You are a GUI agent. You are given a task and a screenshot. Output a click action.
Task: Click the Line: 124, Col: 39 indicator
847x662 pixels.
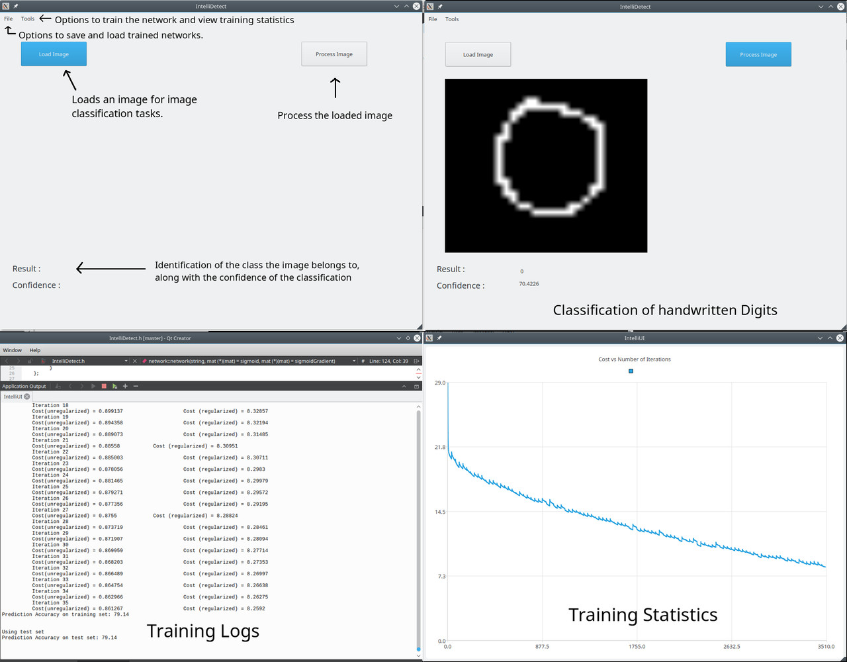(x=388, y=361)
